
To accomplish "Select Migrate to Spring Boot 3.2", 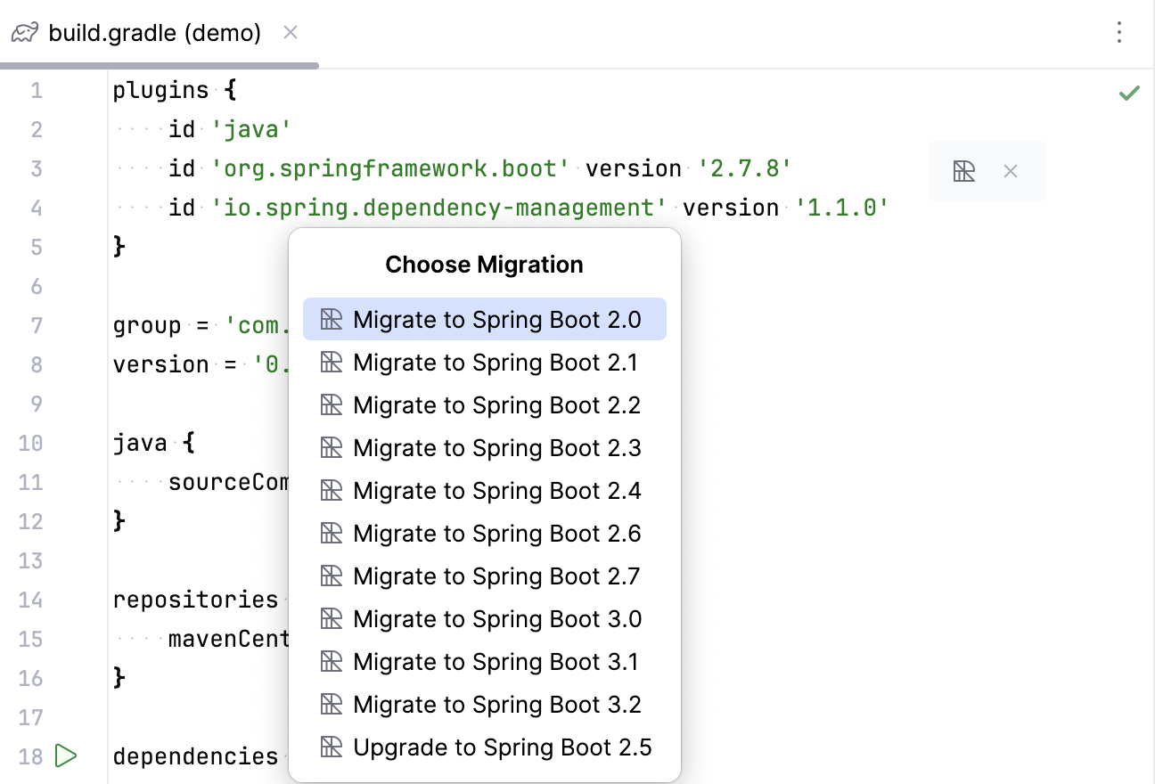I will [497, 705].
